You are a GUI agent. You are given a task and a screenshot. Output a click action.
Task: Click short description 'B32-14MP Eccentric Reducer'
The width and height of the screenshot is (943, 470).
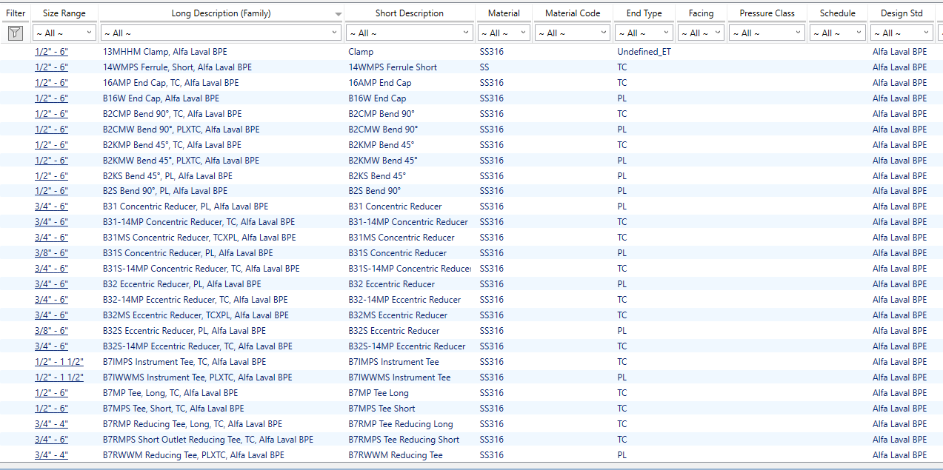click(x=404, y=300)
